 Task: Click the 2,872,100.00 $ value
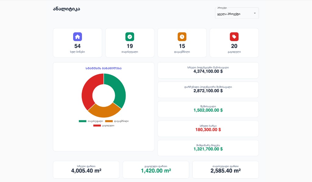(208, 91)
